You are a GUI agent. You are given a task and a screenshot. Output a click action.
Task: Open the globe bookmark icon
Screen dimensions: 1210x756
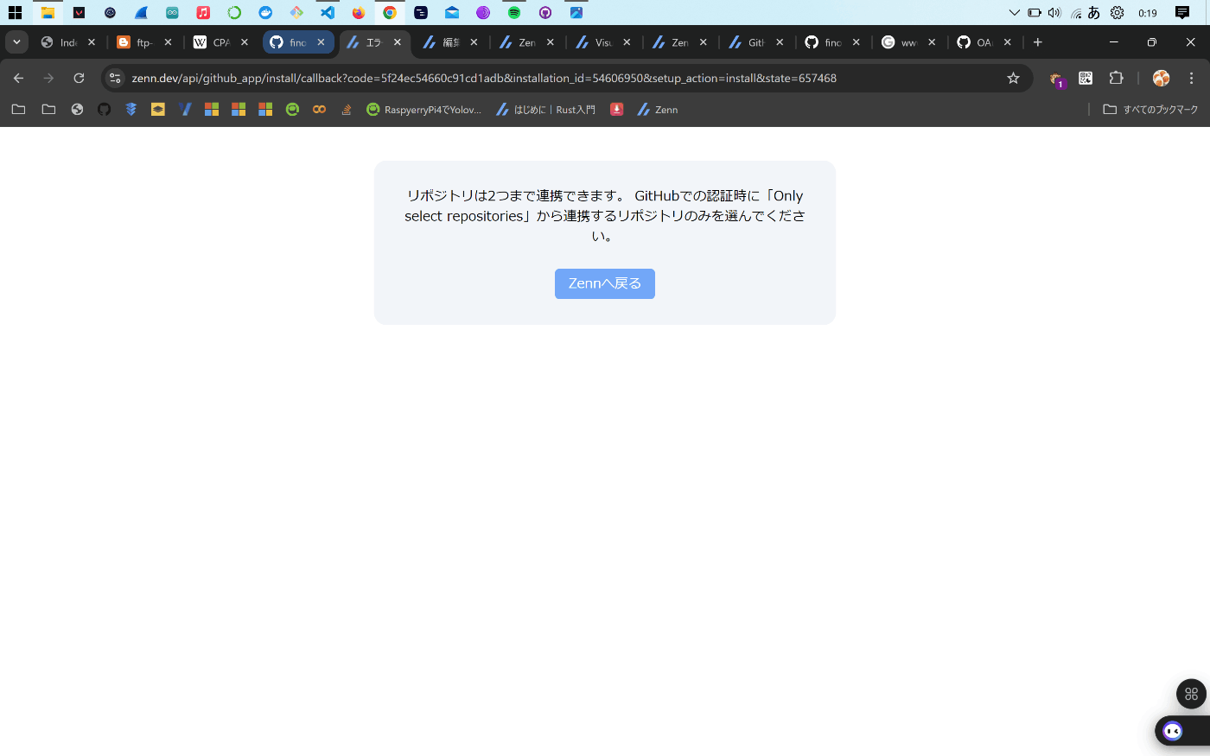77,110
